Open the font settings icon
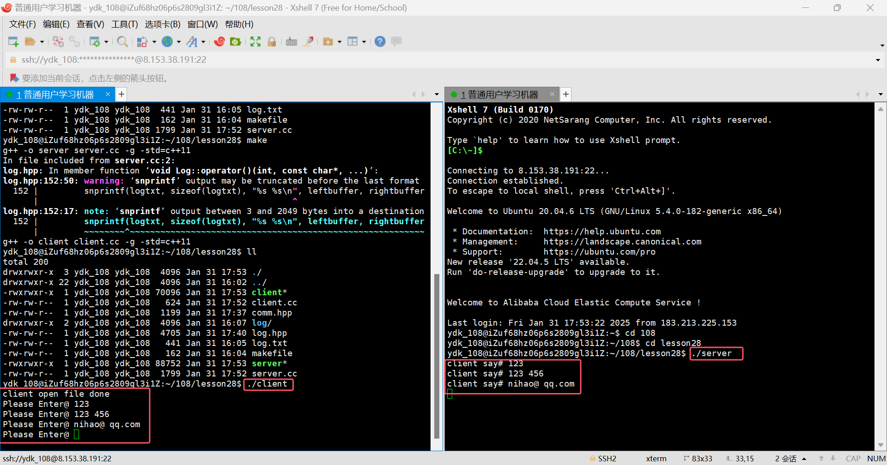887x465 pixels. tap(192, 42)
